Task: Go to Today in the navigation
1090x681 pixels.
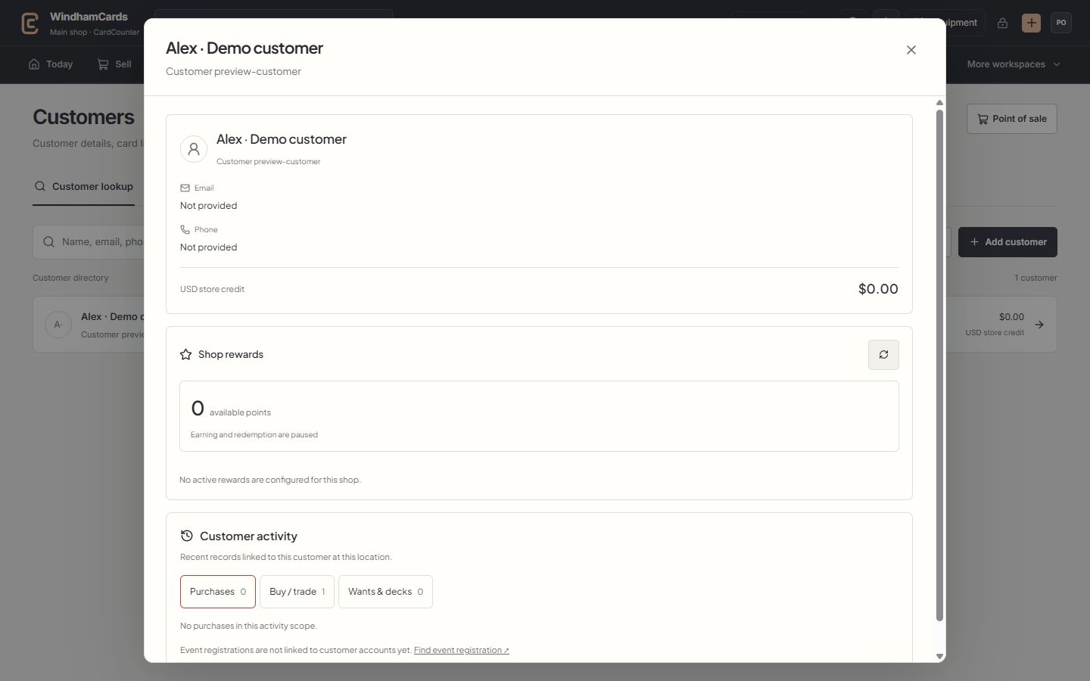Action: (51, 64)
